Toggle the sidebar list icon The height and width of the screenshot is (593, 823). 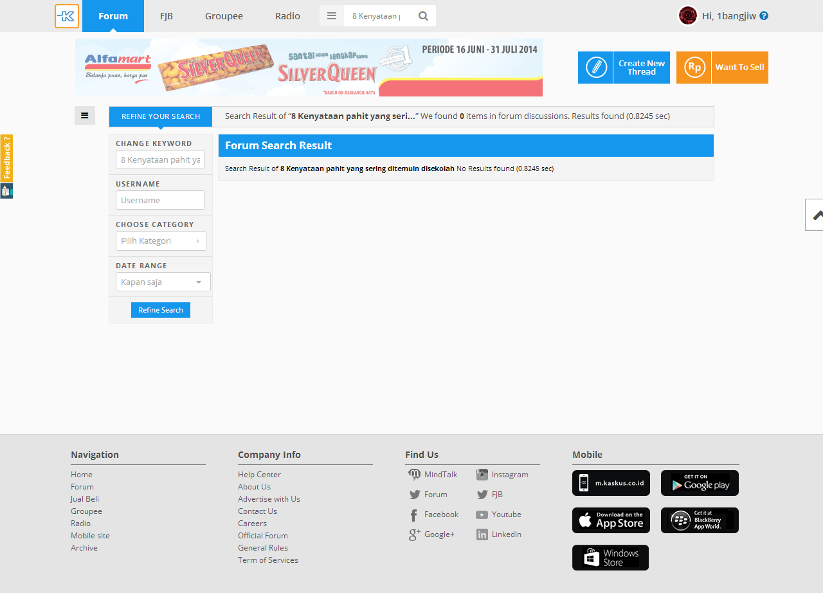85,115
